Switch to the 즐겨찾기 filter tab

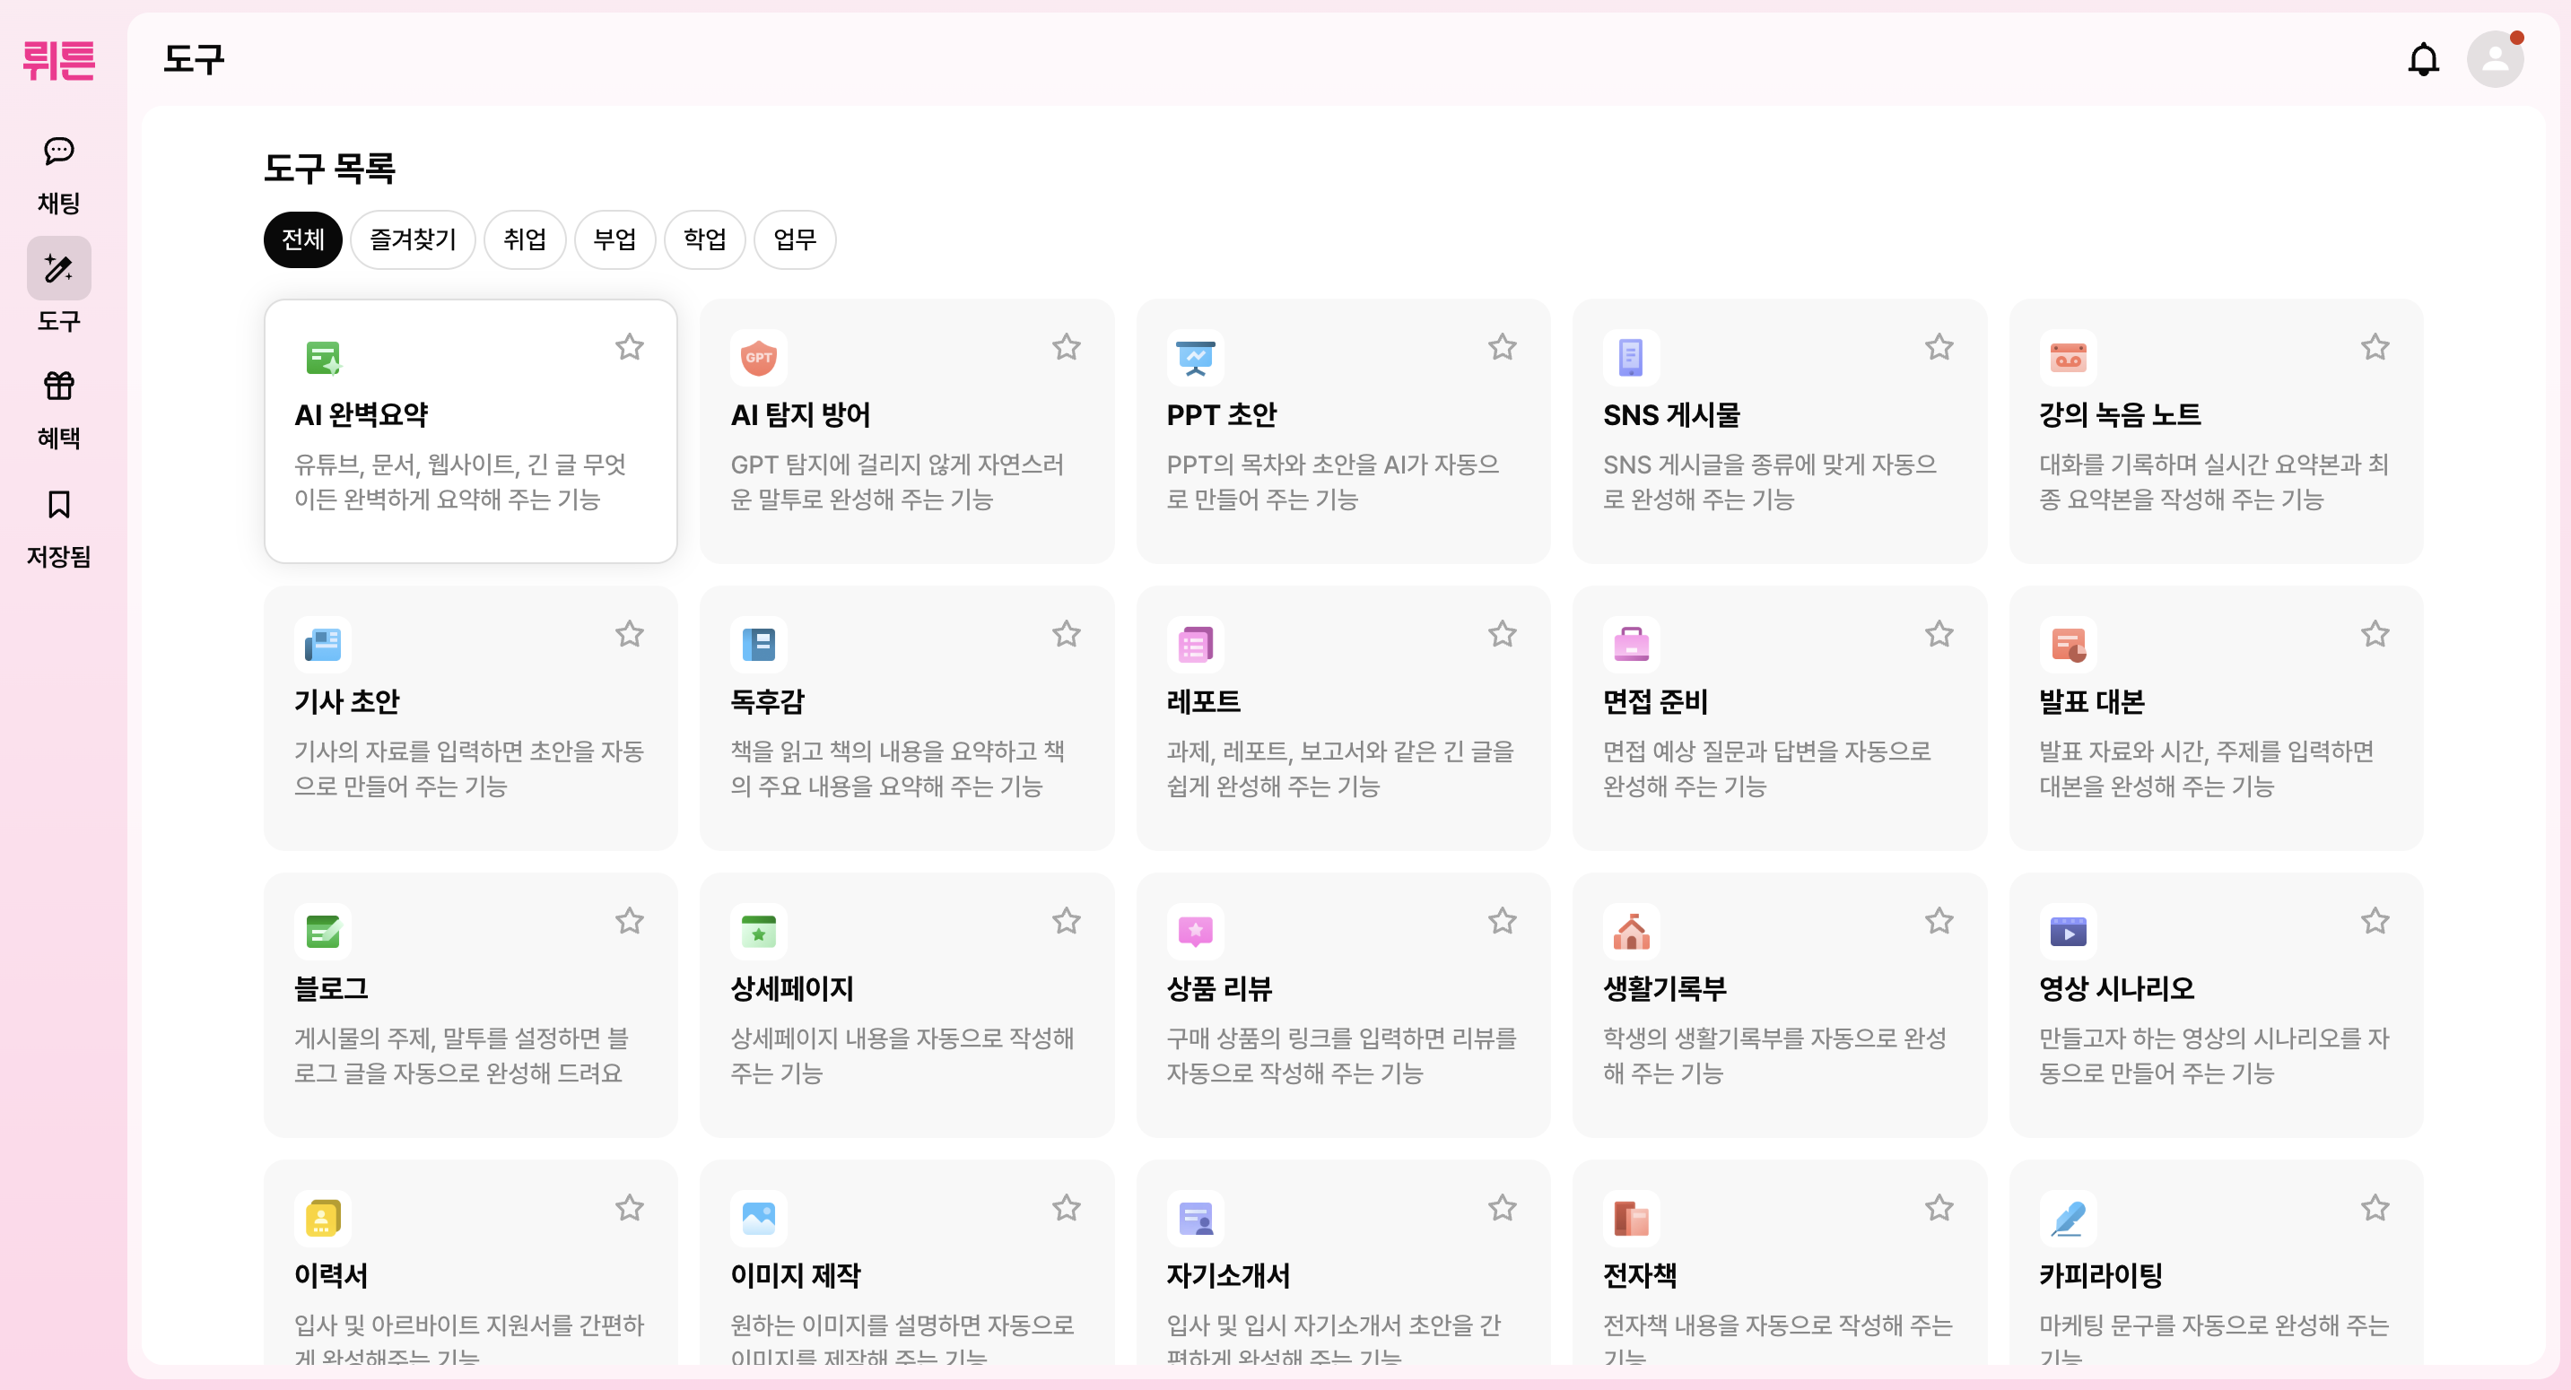pyautogui.click(x=412, y=239)
